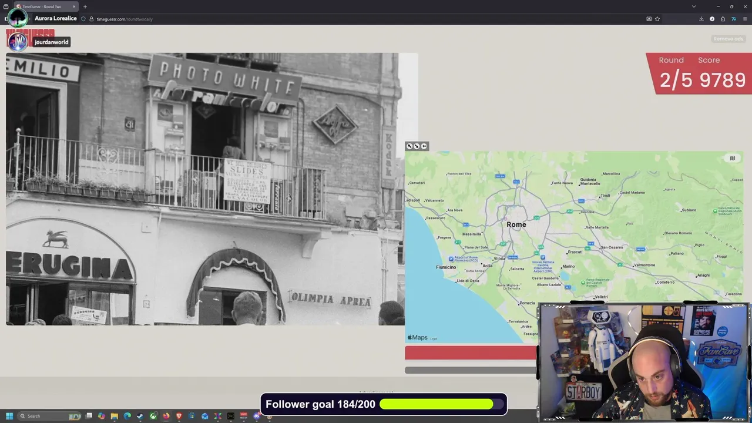Open a new tab with plus button

(x=85, y=6)
